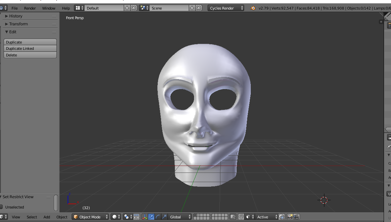Screen dimensions: 391x222
Task: Click the Default screen layout name field
Action: coord(104,8)
